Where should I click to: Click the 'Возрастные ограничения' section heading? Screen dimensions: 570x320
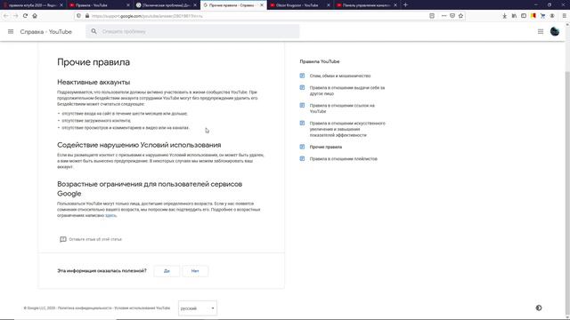(x=150, y=188)
